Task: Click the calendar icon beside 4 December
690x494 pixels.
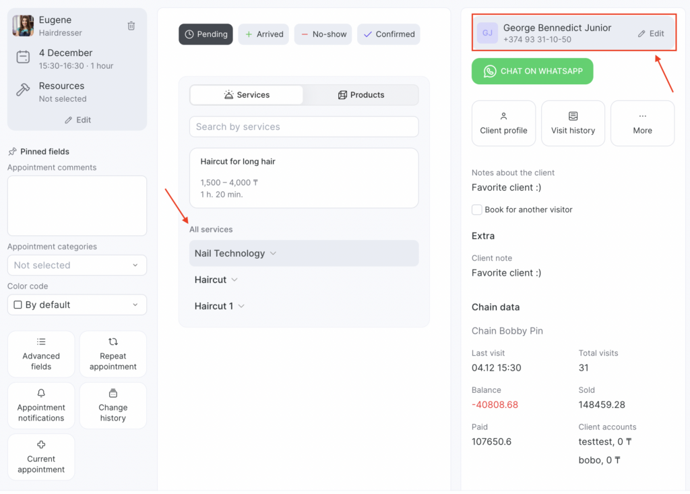Action: tap(23, 58)
